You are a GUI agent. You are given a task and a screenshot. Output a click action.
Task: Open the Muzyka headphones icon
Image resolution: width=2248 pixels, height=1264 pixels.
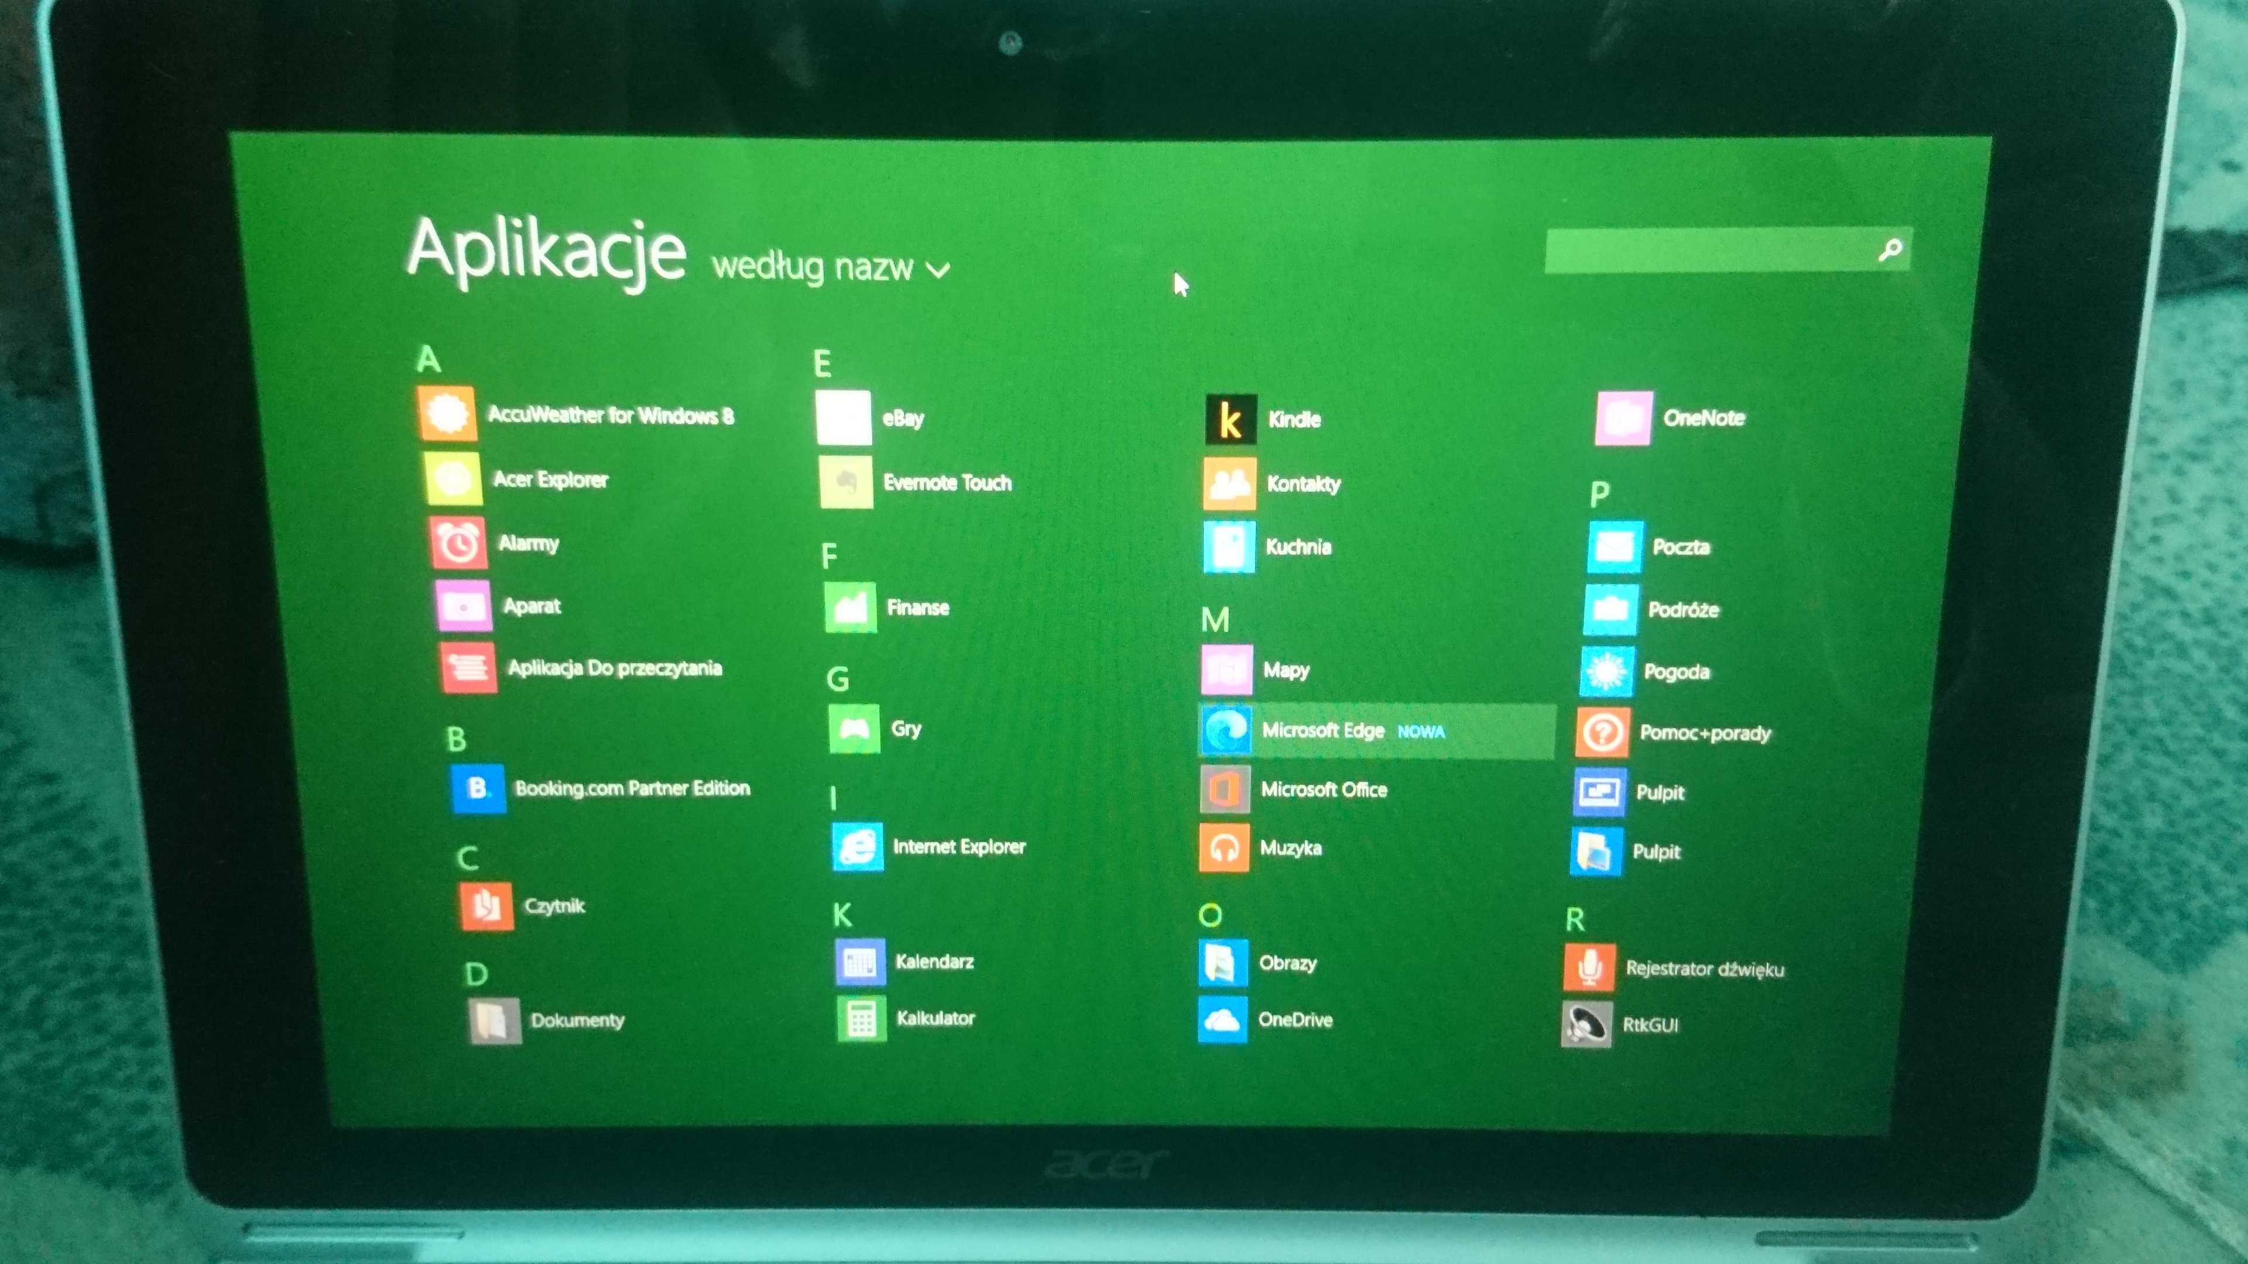[x=1224, y=848]
